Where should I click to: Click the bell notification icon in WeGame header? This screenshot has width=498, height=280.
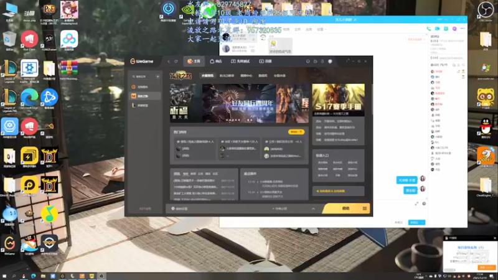coord(322,61)
